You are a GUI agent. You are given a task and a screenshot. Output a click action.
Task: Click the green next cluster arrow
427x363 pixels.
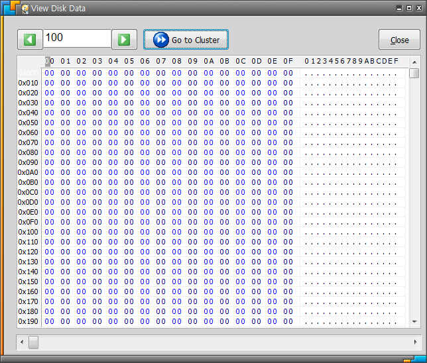coord(124,40)
